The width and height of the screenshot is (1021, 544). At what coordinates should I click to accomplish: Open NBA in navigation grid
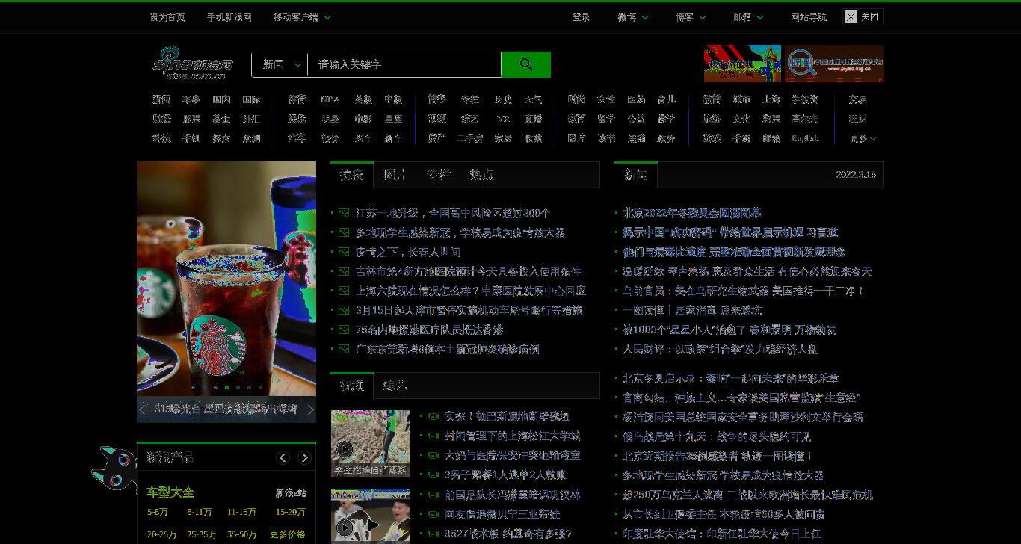point(330,99)
